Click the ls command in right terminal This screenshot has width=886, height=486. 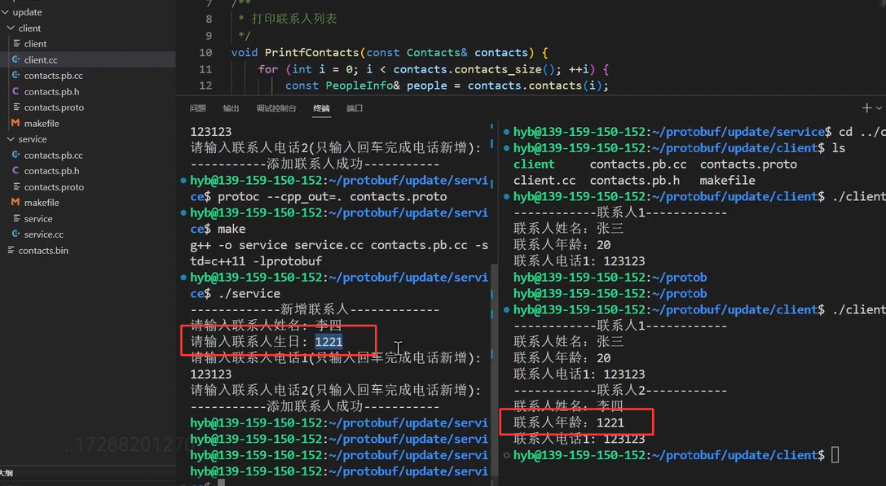tap(839, 148)
